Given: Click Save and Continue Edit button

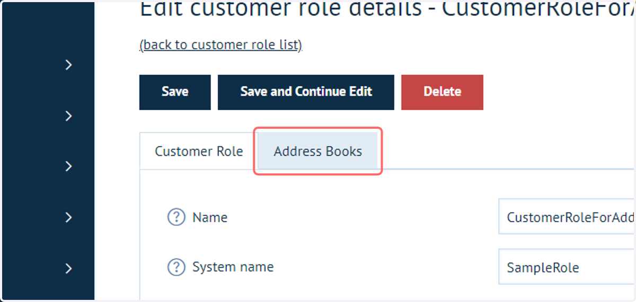Looking at the screenshot, I should 306,92.
